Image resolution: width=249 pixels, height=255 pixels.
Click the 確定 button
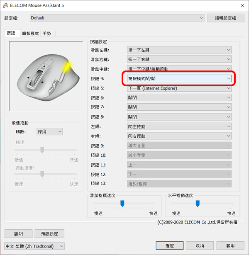coord(170,245)
